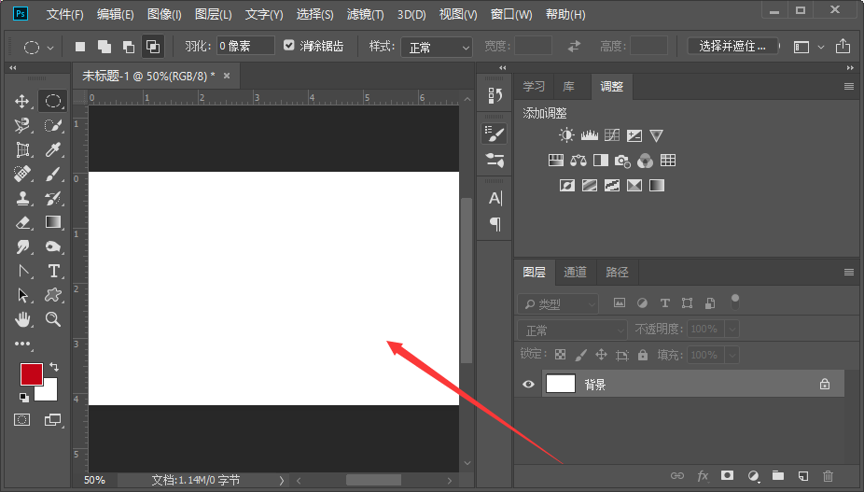864x492 pixels.
Task: Select the Crop tool
Action: point(22,150)
